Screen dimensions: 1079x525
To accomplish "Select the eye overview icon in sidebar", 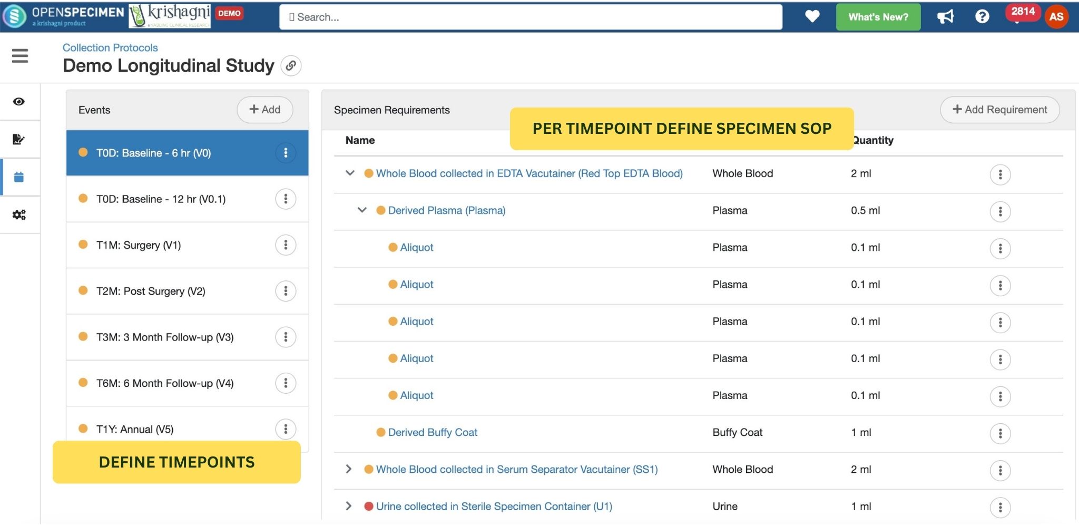I will click(x=19, y=102).
